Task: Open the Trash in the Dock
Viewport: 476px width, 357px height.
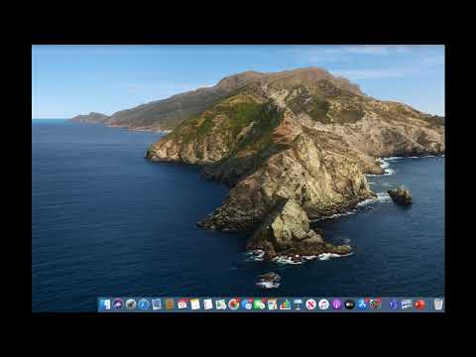Action: pyautogui.click(x=438, y=304)
